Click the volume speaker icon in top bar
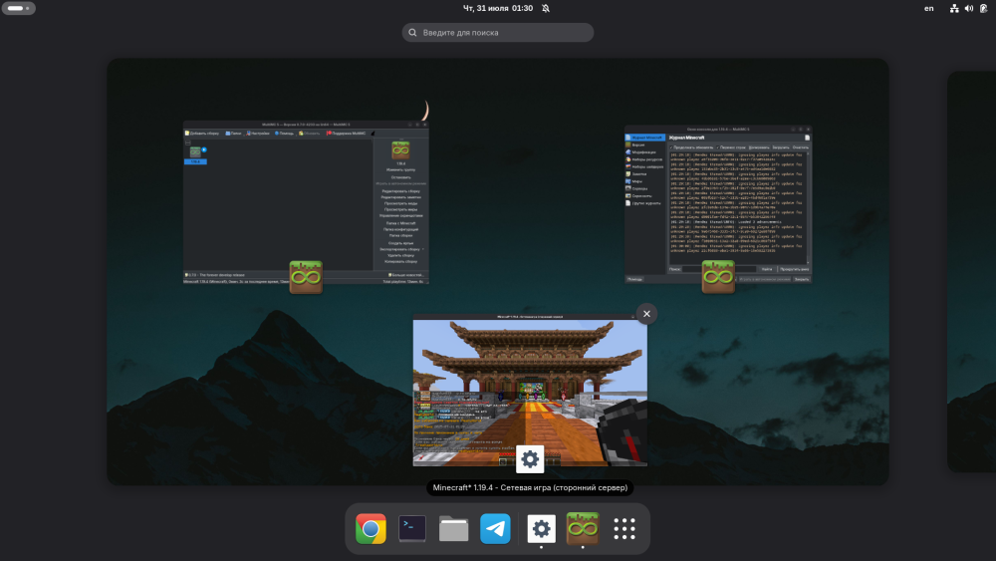Image resolution: width=996 pixels, height=561 pixels. [x=969, y=8]
